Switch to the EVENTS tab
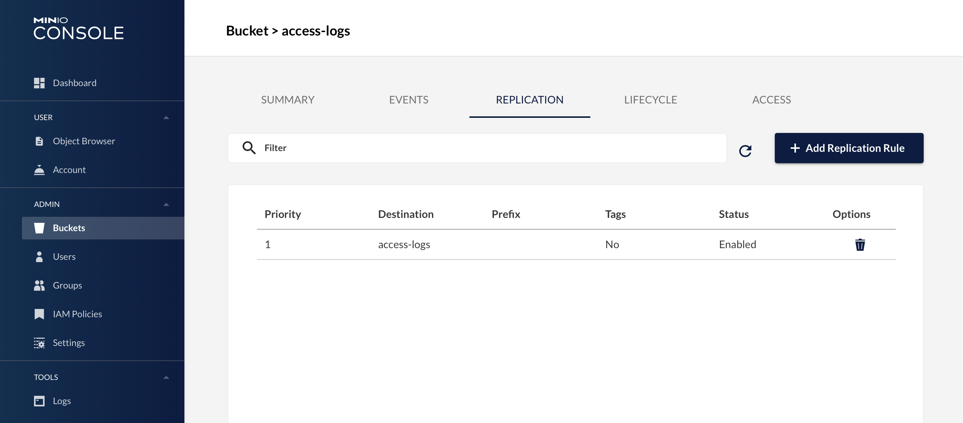 pyautogui.click(x=409, y=100)
